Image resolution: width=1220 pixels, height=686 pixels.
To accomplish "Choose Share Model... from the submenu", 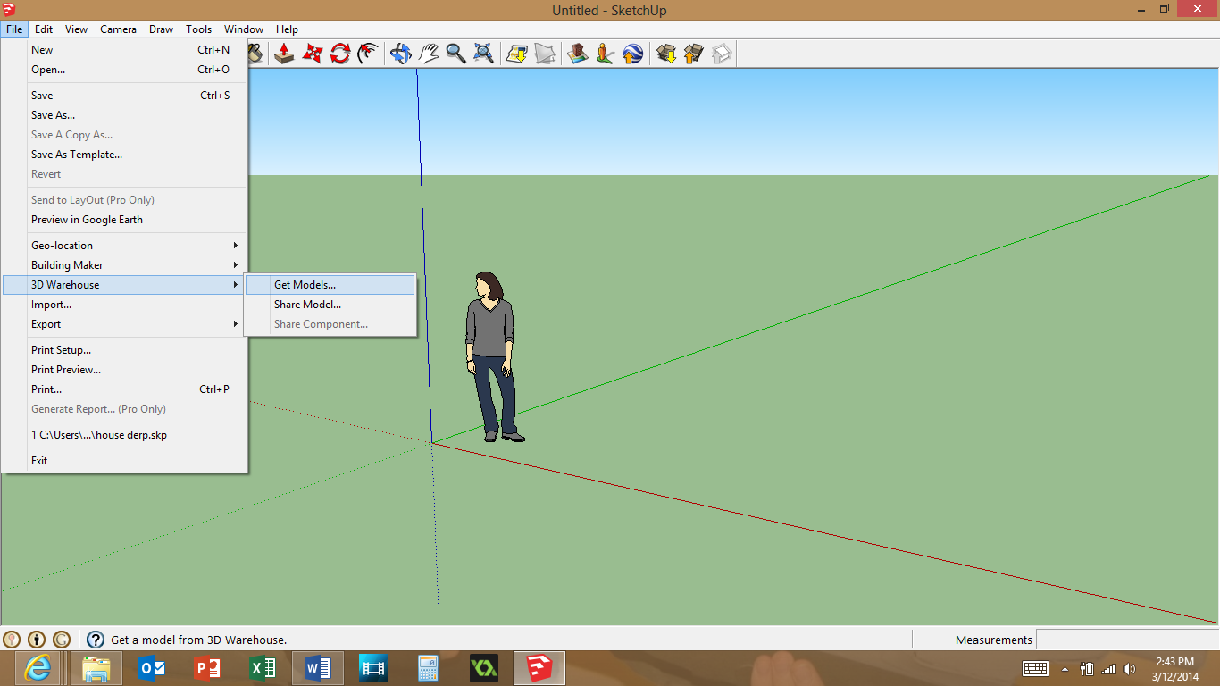I will coord(330,305).
